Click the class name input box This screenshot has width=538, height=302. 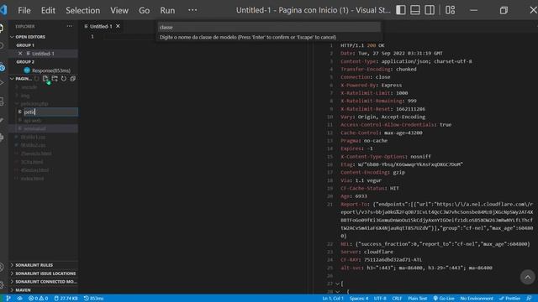(x=269, y=27)
